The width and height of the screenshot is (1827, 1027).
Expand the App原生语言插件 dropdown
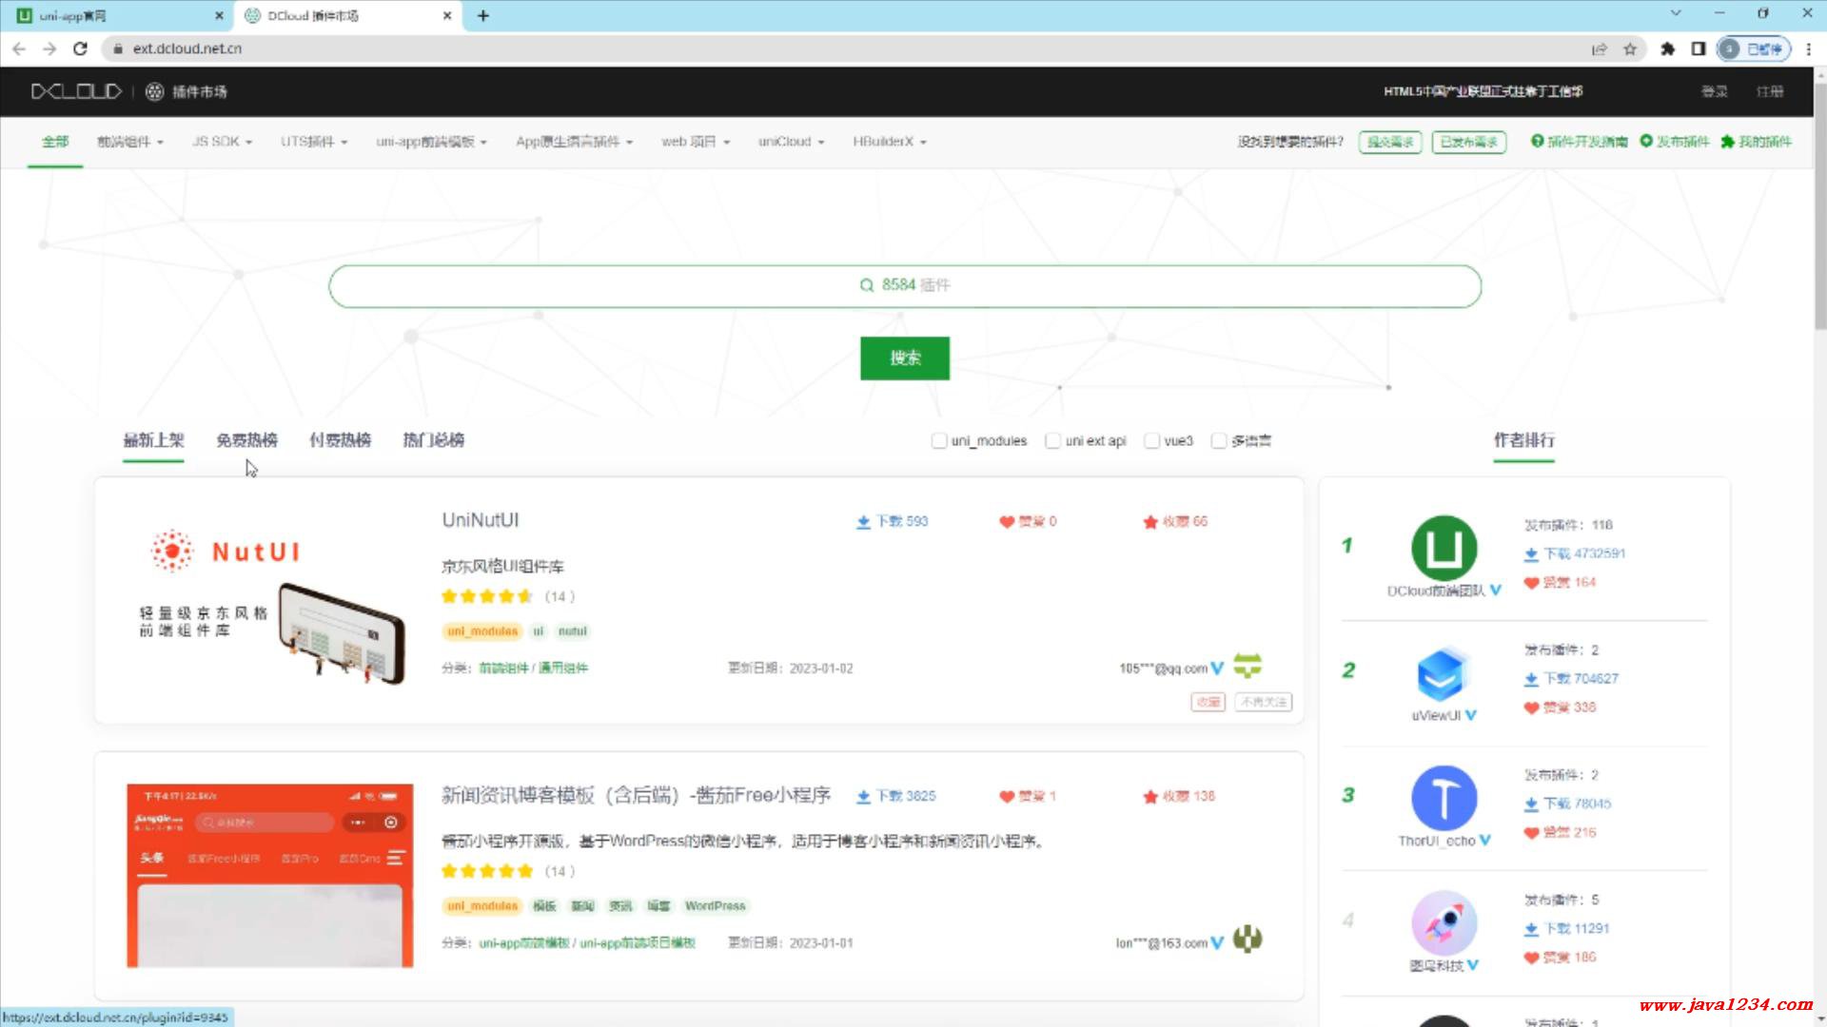pos(574,142)
